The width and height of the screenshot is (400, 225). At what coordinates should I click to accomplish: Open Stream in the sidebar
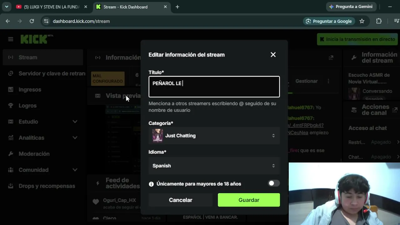[x=43, y=57]
